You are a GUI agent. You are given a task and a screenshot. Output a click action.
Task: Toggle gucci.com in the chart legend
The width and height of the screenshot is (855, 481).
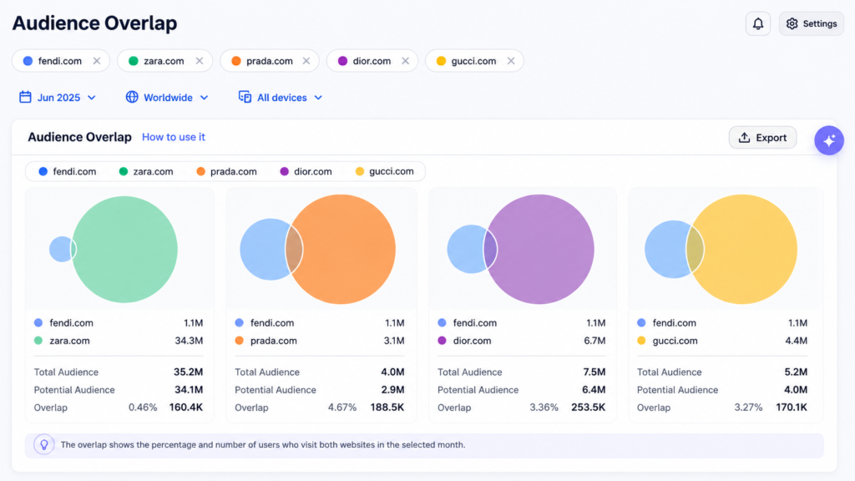click(x=384, y=171)
